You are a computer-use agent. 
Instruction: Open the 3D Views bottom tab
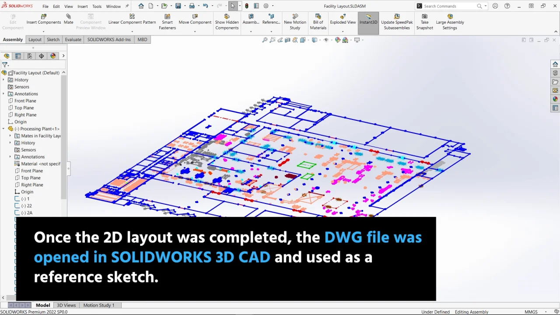coord(66,305)
